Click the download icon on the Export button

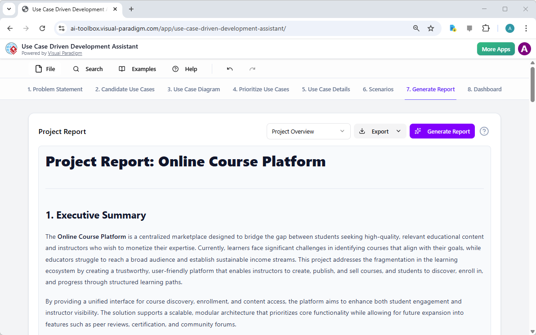362,131
